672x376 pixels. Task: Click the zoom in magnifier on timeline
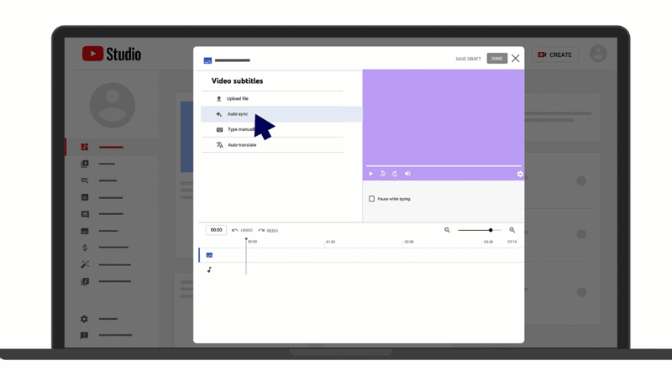click(512, 230)
